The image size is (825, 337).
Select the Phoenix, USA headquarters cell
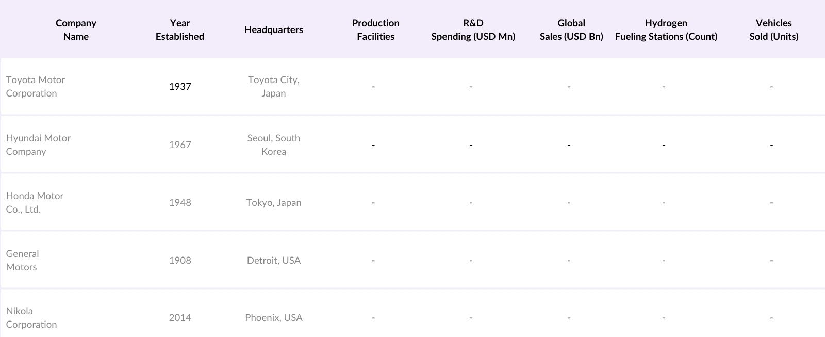[x=273, y=318]
